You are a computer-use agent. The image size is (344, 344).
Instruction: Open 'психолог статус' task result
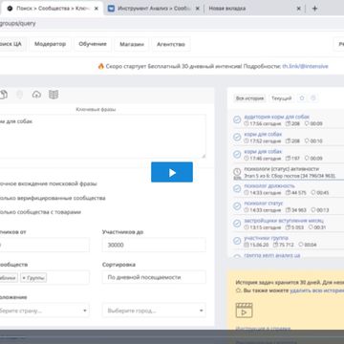(264, 204)
